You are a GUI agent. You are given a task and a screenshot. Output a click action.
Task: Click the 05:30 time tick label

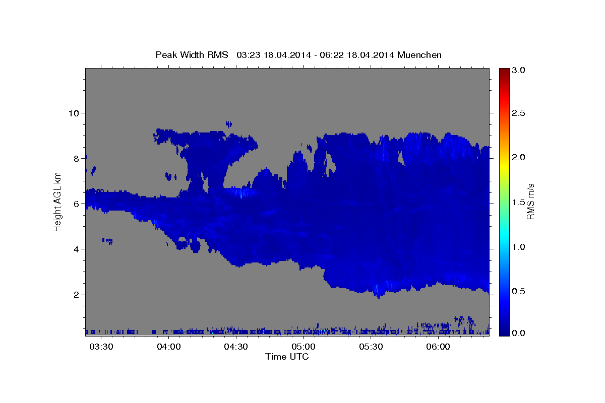pyautogui.click(x=371, y=347)
